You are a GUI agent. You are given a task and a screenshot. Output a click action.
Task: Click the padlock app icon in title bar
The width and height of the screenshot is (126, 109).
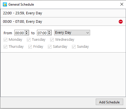pyautogui.click(x=5, y=4)
